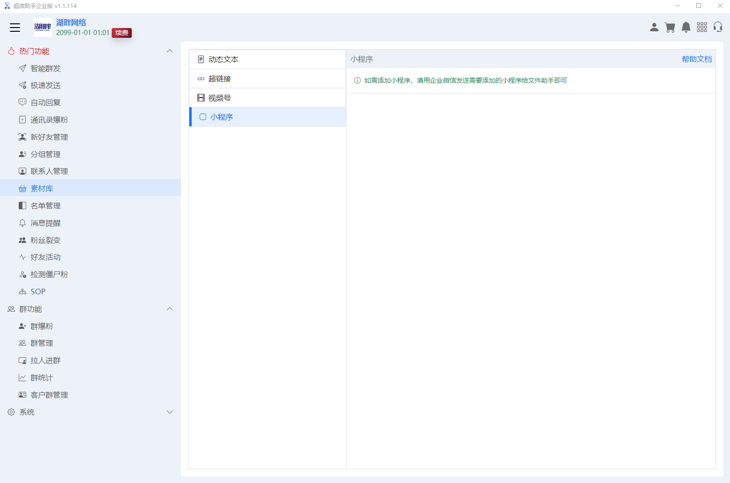Open the shopping cart icon
730x483 pixels.
pyautogui.click(x=670, y=28)
